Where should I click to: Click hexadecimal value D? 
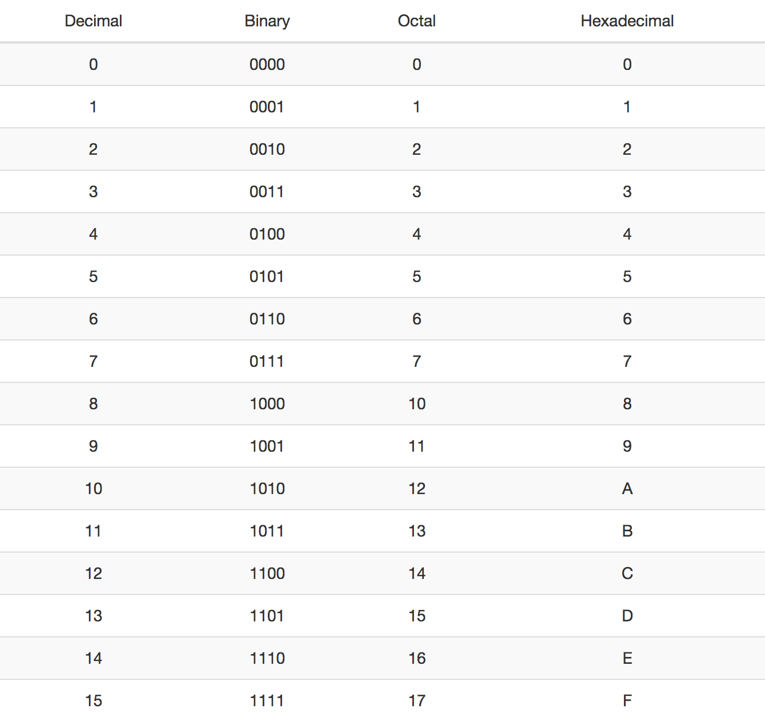click(x=627, y=616)
